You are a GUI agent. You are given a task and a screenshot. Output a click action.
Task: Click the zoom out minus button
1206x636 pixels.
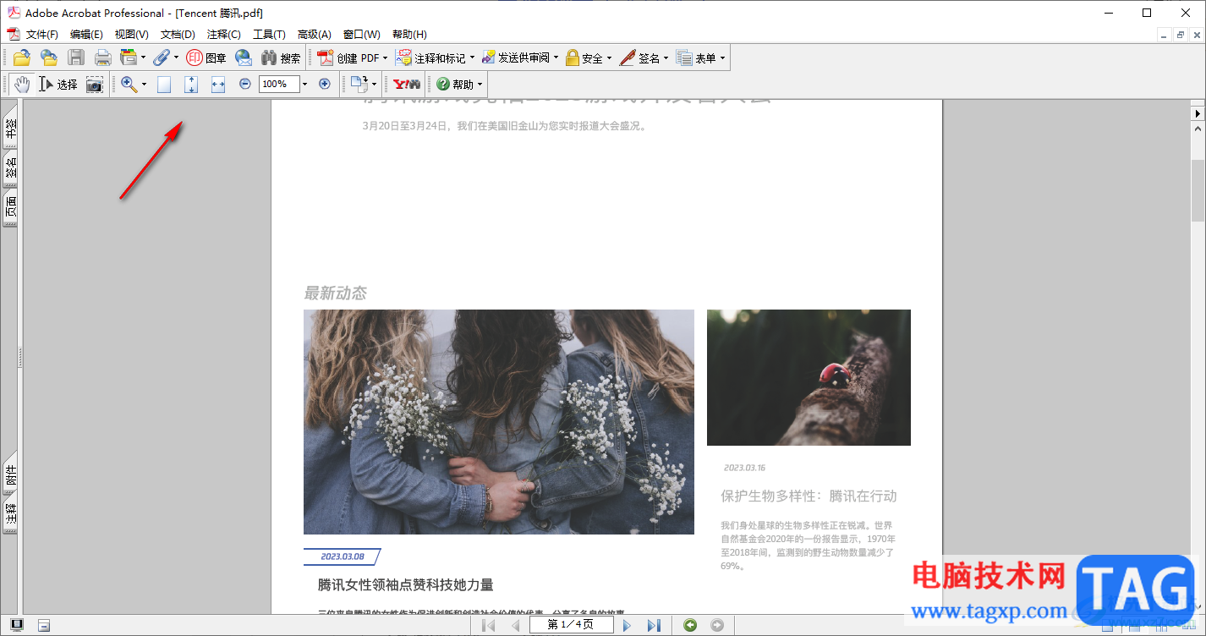[x=245, y=84]
